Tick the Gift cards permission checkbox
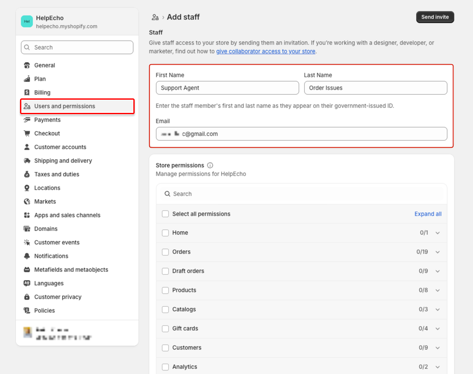 tap(165, 328)
